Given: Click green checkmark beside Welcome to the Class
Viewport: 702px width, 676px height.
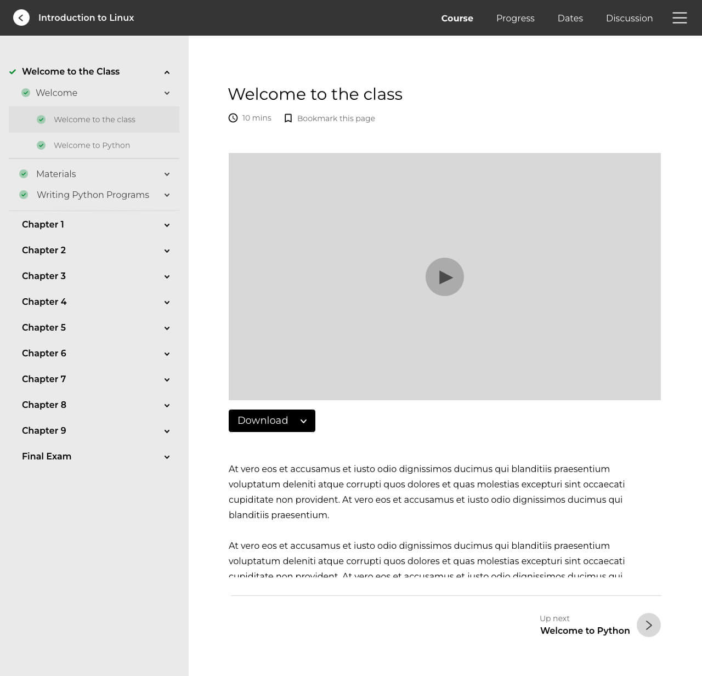Looking at the screenshot, I should pyautogui.click(x=13, y=72).
